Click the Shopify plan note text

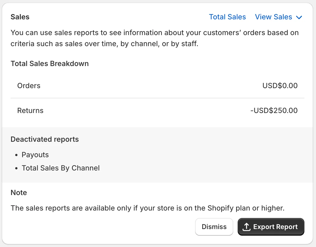tap(147, 208)
